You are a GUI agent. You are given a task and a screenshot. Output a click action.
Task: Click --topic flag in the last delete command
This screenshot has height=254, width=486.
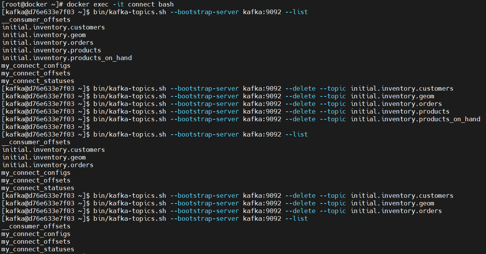pyautogui.click(x=333, y=211)
